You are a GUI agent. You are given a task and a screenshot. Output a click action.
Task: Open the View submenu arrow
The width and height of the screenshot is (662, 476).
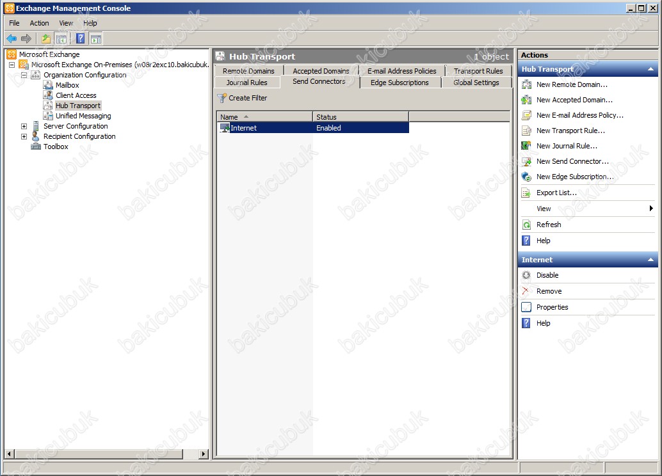point(651,209)
